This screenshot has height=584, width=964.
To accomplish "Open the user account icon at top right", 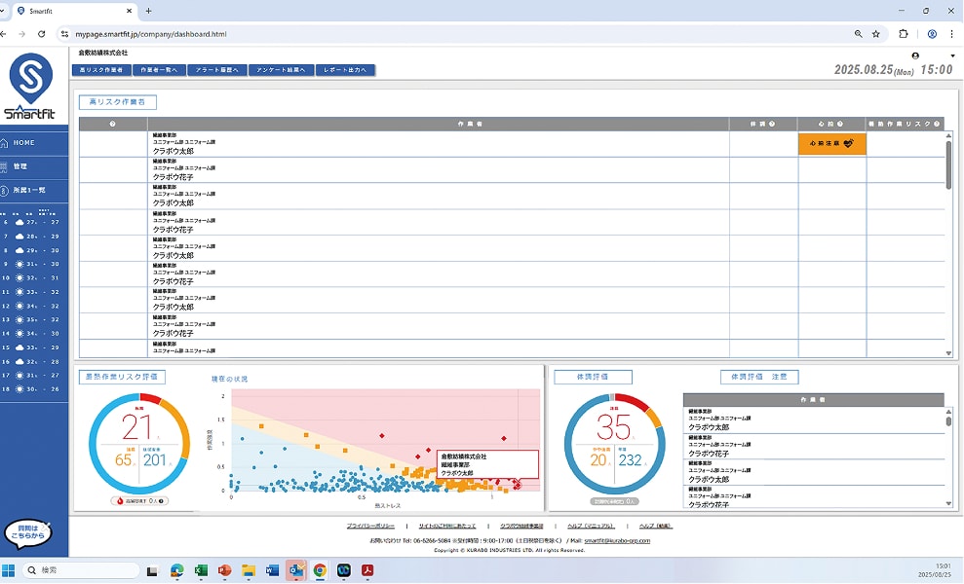I will click(x=915, y=55).
